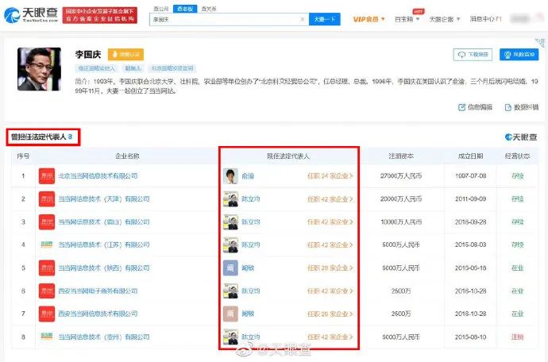Expand 任职 28 家企业 in the 陕西 company row

tap(330, 268)
